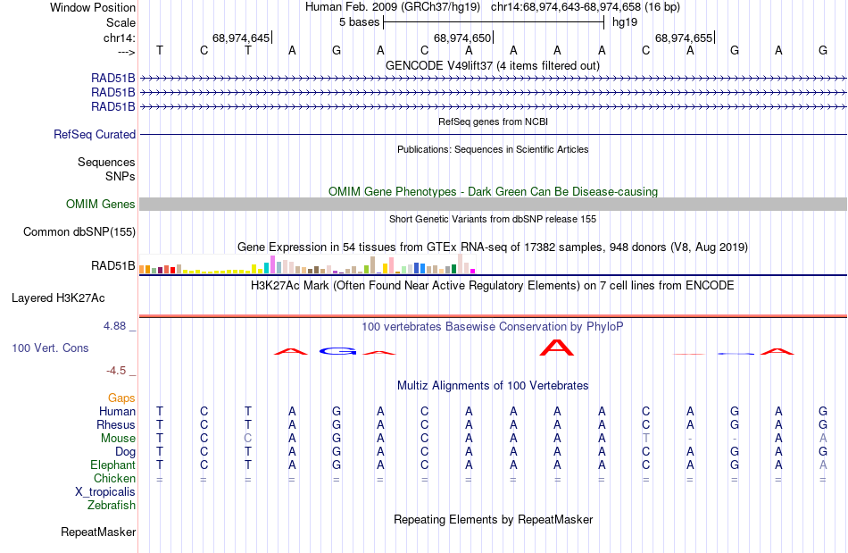Click the blue G in PhyloP track
848x553 pixels.
(x=337, y=352)
